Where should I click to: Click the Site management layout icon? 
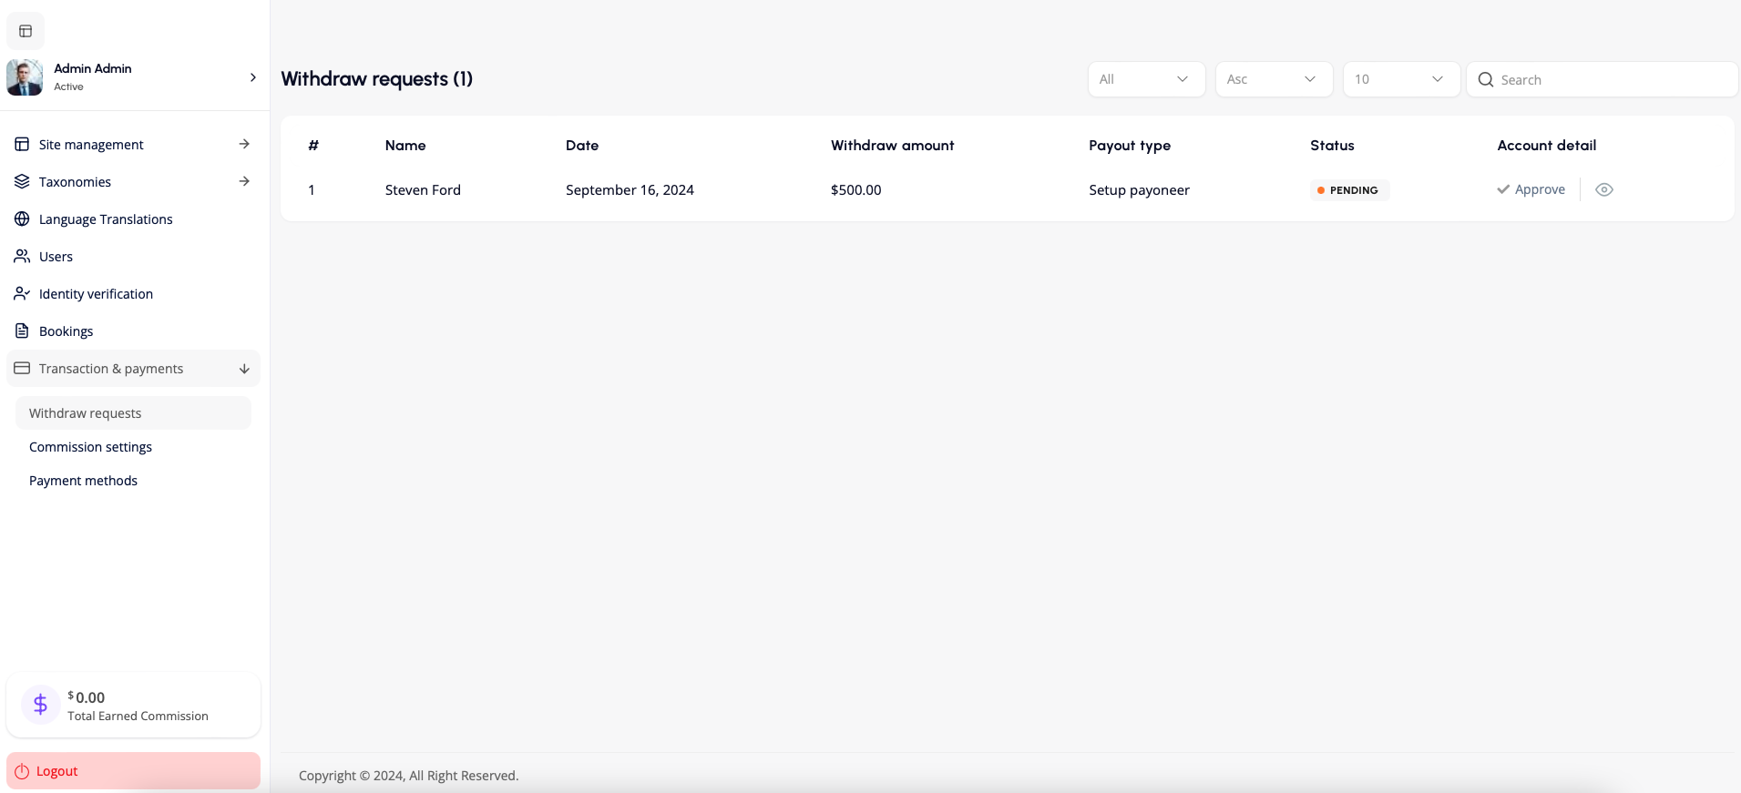[22, 145]
